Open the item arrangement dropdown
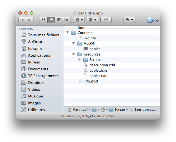Viewport: 176px width, 142px height. 92,20
